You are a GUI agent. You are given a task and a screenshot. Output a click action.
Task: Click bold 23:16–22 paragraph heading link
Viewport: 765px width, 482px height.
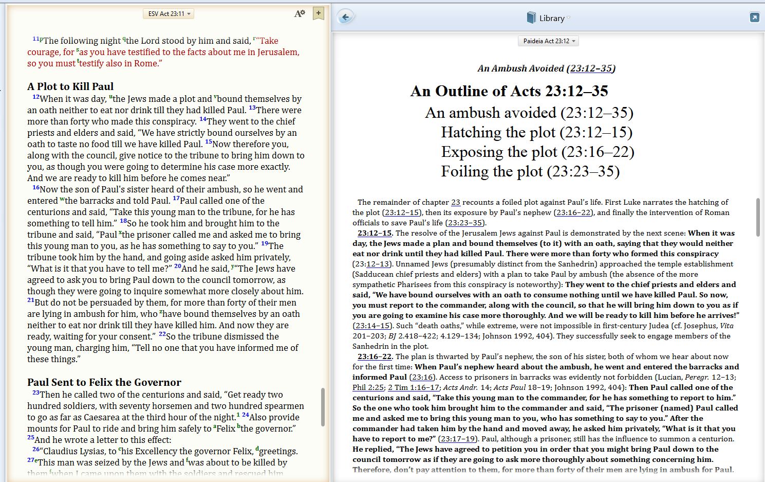[375, 356]
